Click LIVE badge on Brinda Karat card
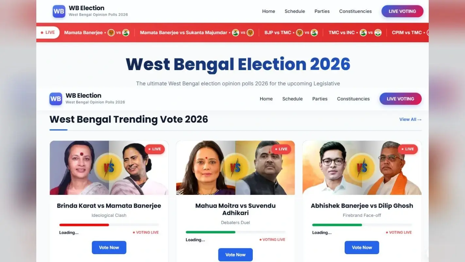 (155, 149)
